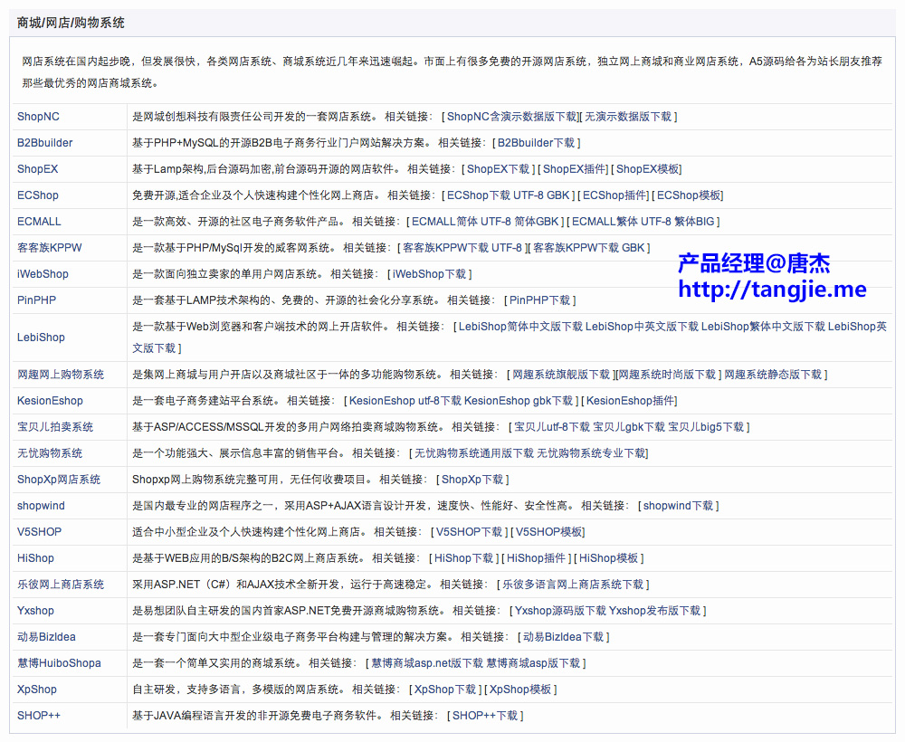Viewport: 905px width, 742px height.
Task: Open the ECMALL name in first column
Action: (x=39, y=222)
